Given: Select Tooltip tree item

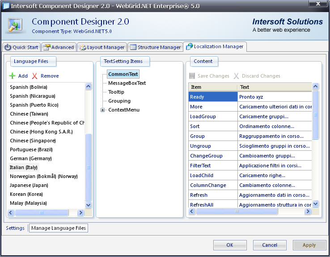Looking at the screenshot, I should (116, 92).
